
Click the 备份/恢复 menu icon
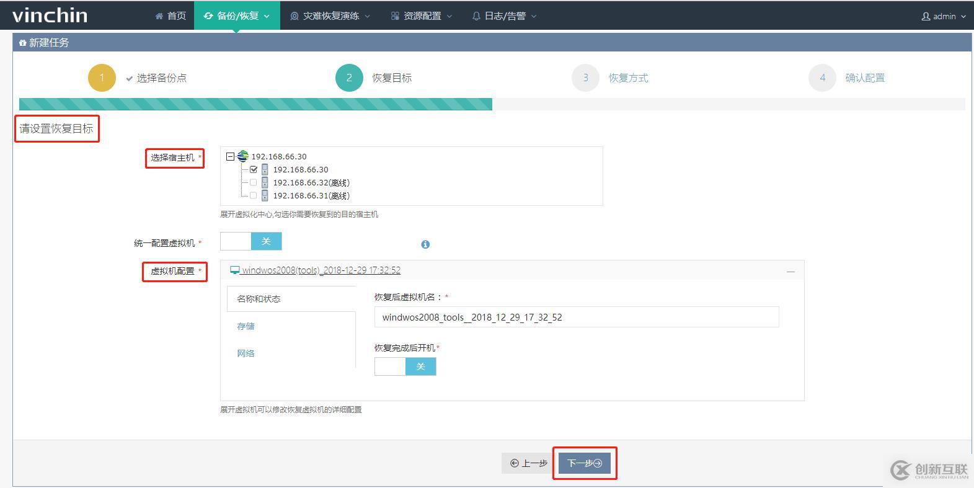point(208,16)
